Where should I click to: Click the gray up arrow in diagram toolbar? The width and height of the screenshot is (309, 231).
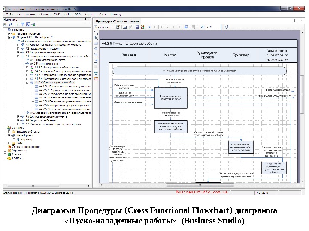[155, 27]
